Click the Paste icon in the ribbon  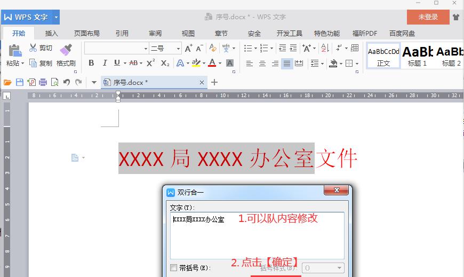15,50
